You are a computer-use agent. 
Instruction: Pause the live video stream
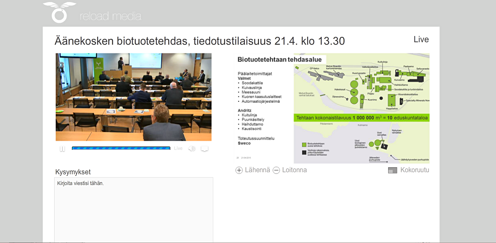(x=62, y=149)
